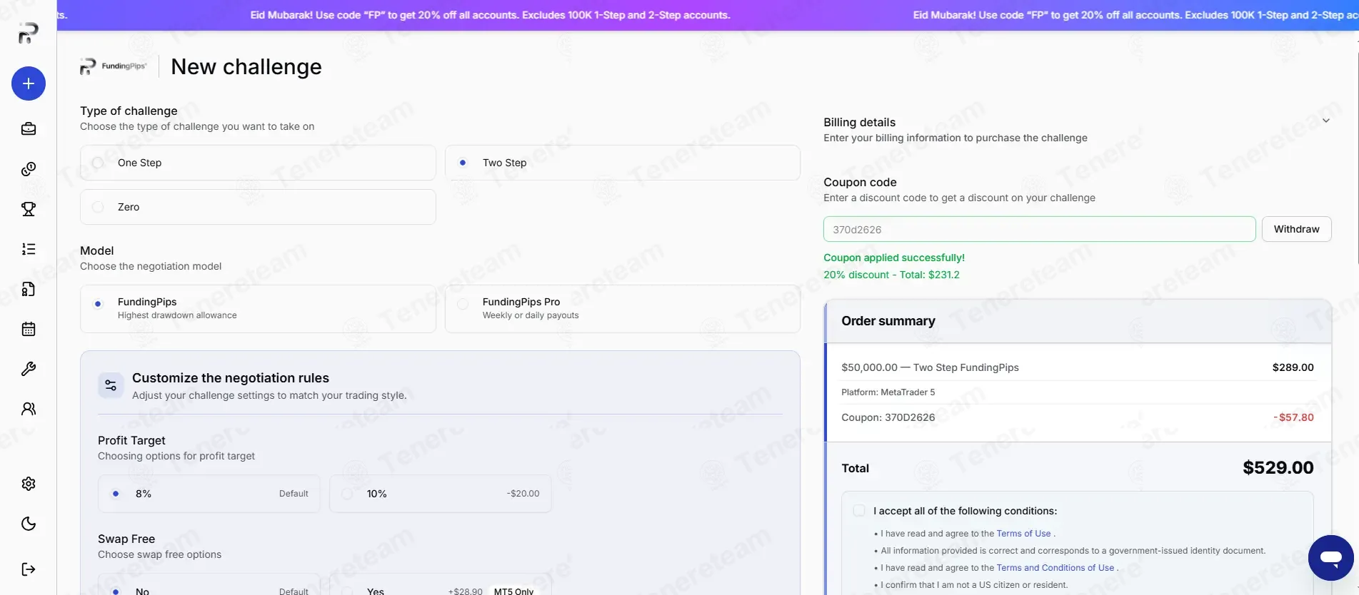This screenshot has width=1359, height=595.
Task: Choose 10% profit target
Action: coord(441,494)
